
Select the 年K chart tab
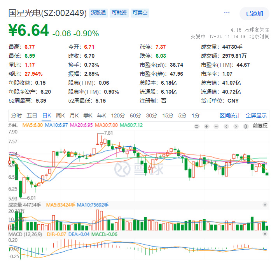pos(101,115)
